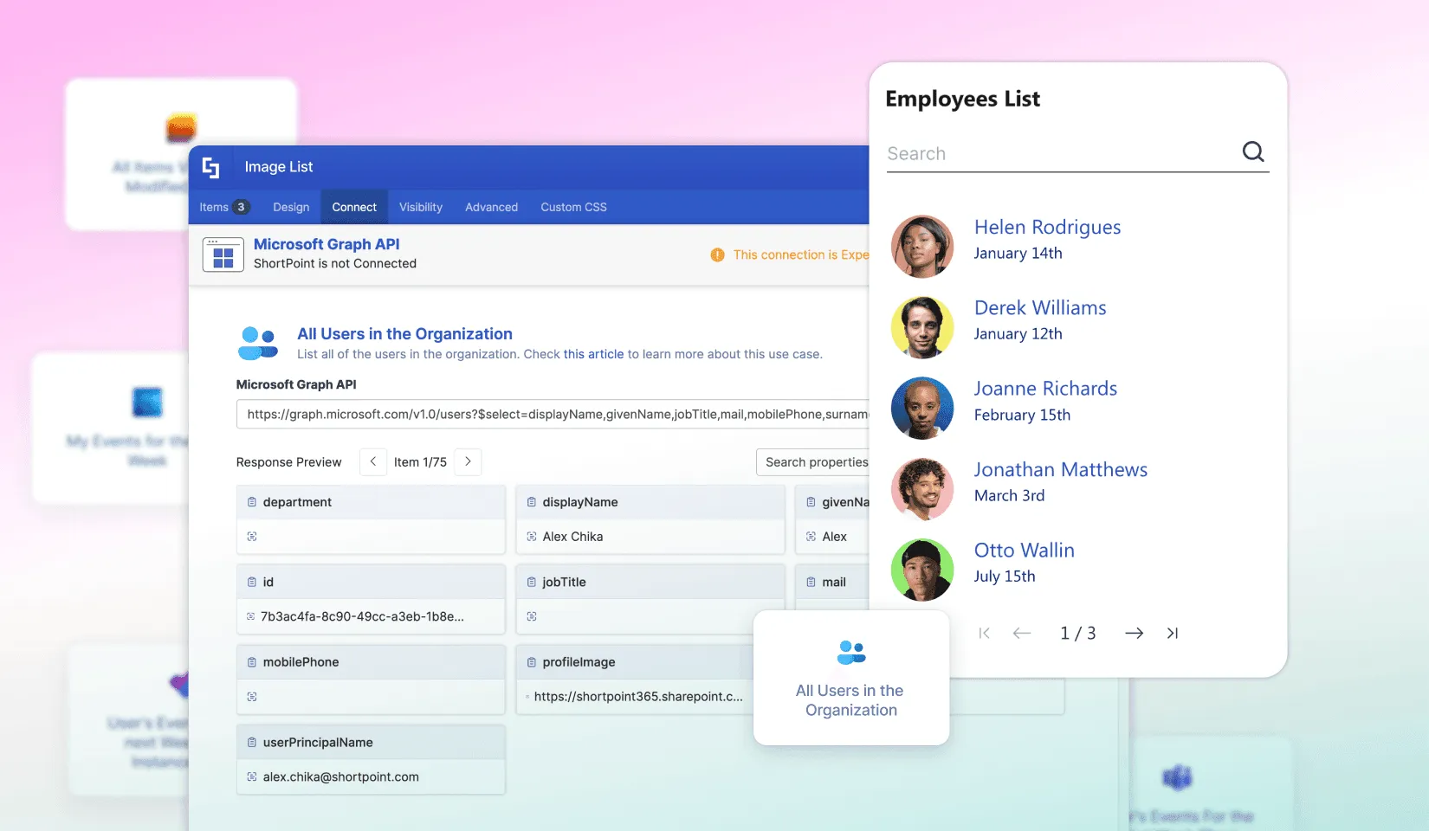Open Derek Williams' profile photo

point(922,327)
